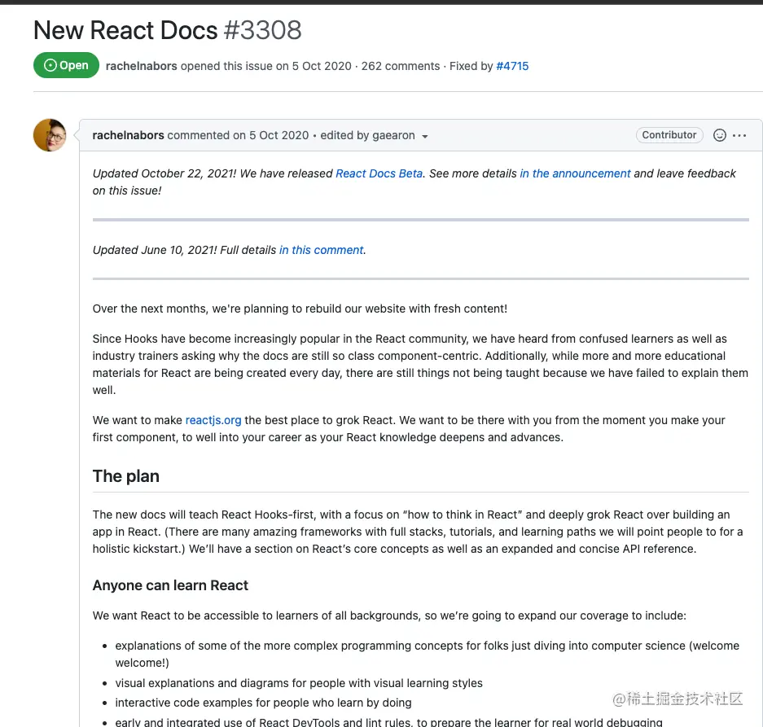Click 'Updated June 10, 2021!' text
The width and height of the screenshot is (763, 727).
(x=155, y=250)
